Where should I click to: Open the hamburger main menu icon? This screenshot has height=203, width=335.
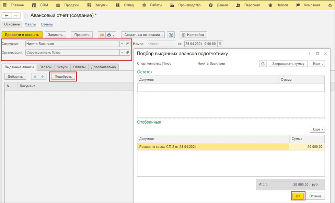(5, 5)
